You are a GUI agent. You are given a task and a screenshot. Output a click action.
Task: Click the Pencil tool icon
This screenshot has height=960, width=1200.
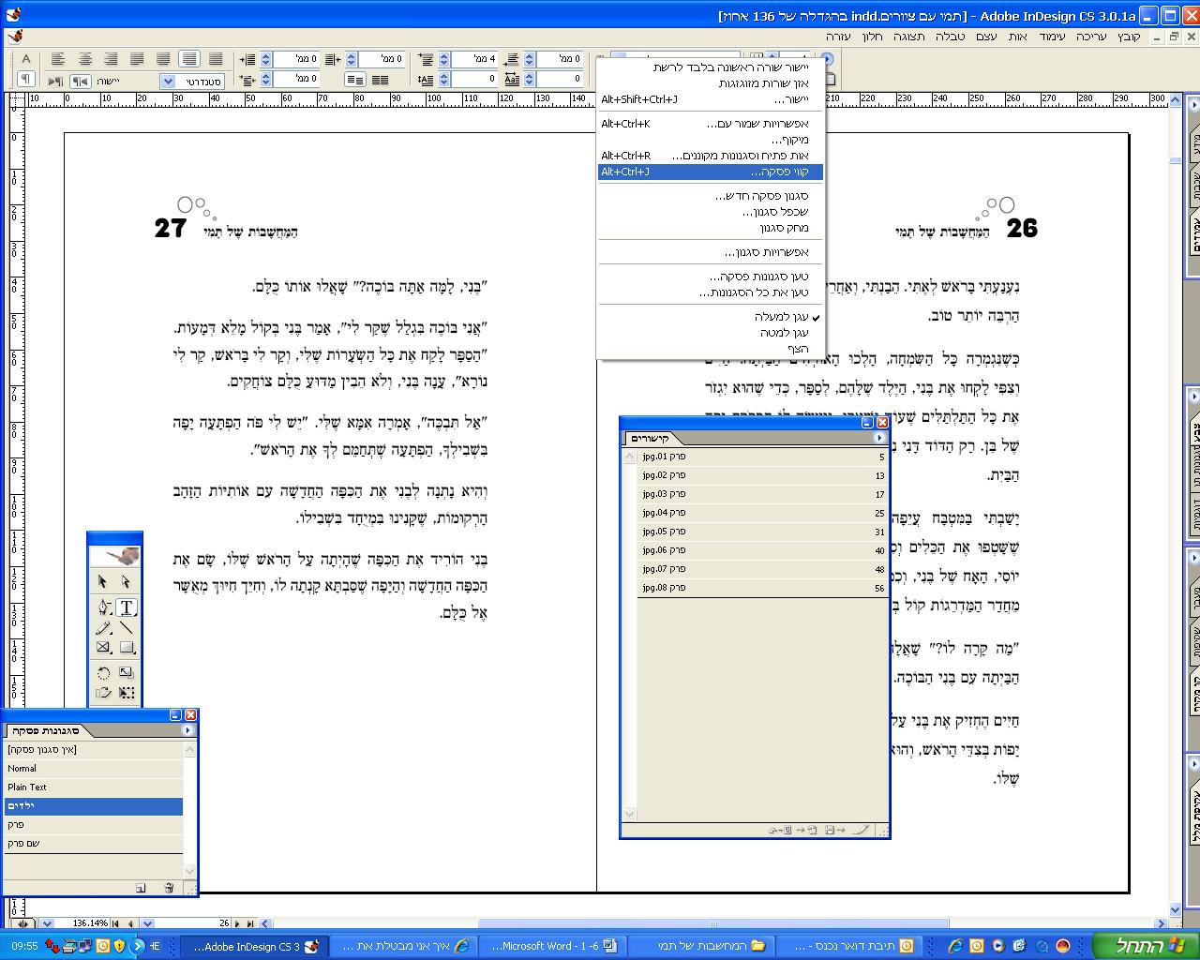pyautogui.click(x=103, y=628)
